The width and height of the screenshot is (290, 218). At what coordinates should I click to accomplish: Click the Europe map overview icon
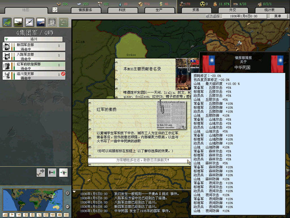tap(7, 22)
